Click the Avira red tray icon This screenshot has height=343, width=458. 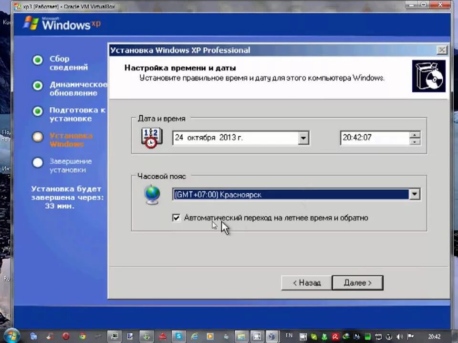tap(335, 337)
